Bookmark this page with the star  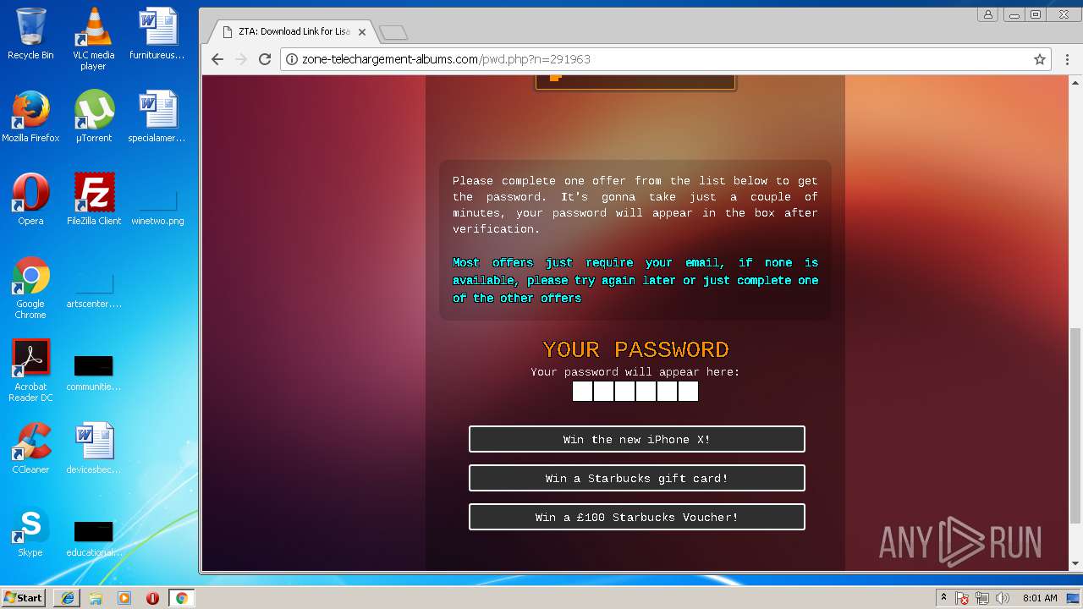coord(1040,59)
